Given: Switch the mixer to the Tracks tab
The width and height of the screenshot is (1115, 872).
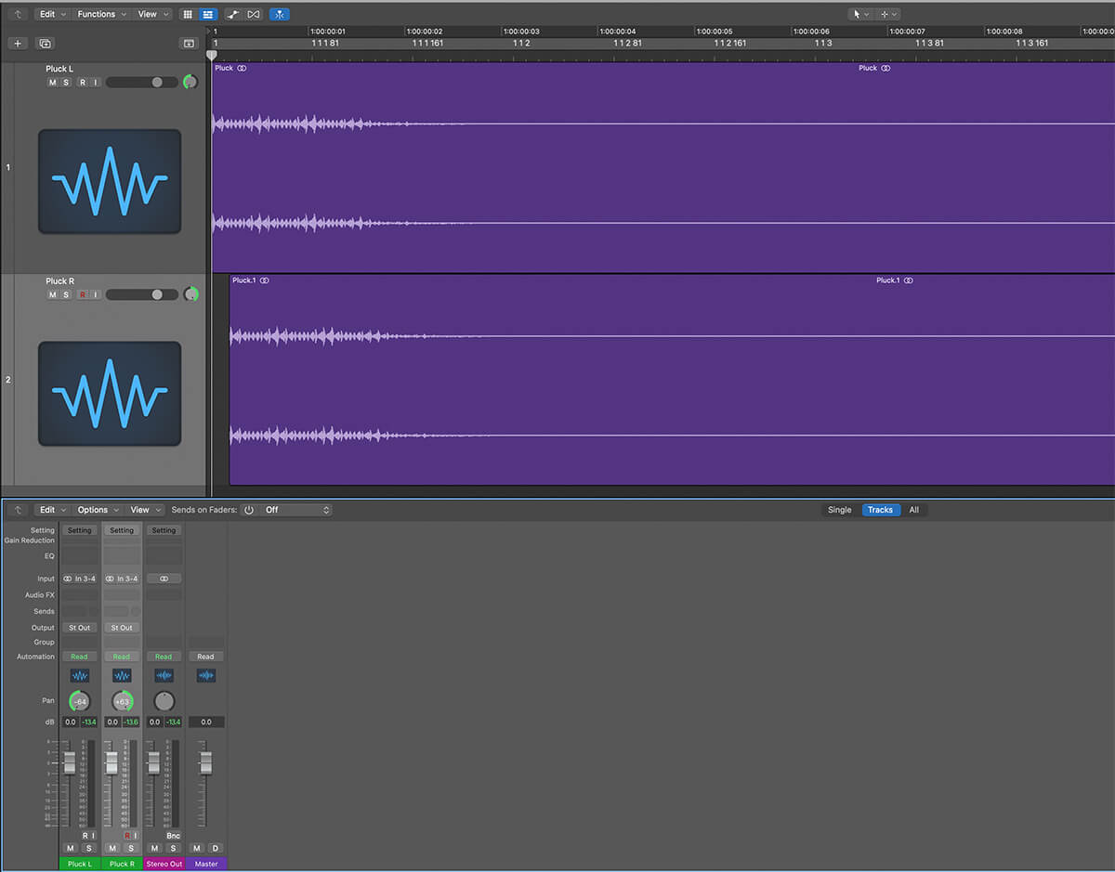Looking at the screenshot, I should pos(880,510).
